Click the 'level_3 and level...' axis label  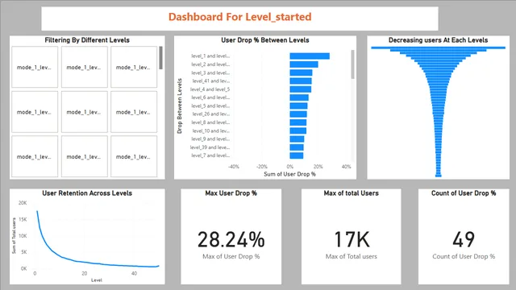[x=210, y=72]
